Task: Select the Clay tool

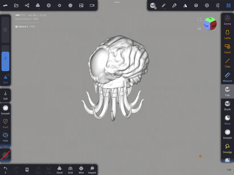Action: (x=227, y=92)
